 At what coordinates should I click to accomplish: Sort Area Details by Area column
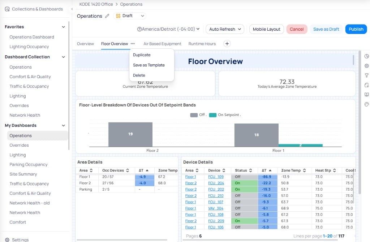(91, 170)
